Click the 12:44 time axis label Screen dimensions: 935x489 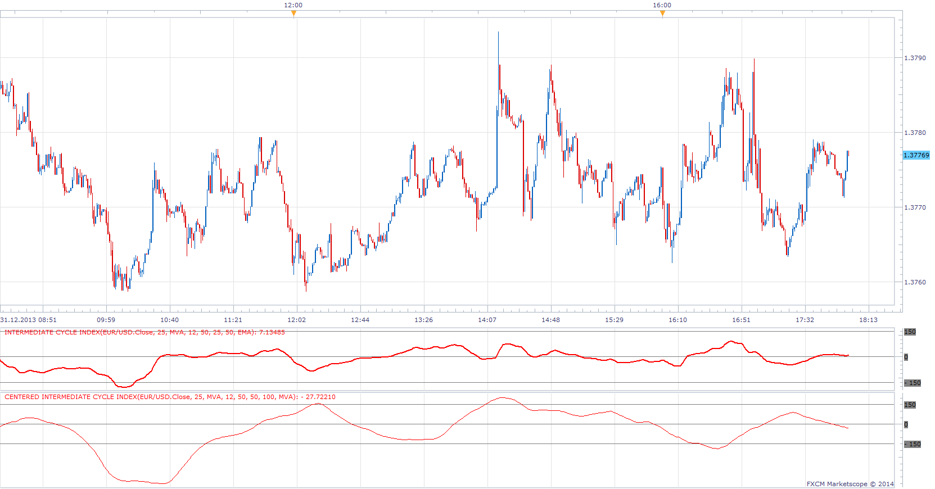pos(360,320)
